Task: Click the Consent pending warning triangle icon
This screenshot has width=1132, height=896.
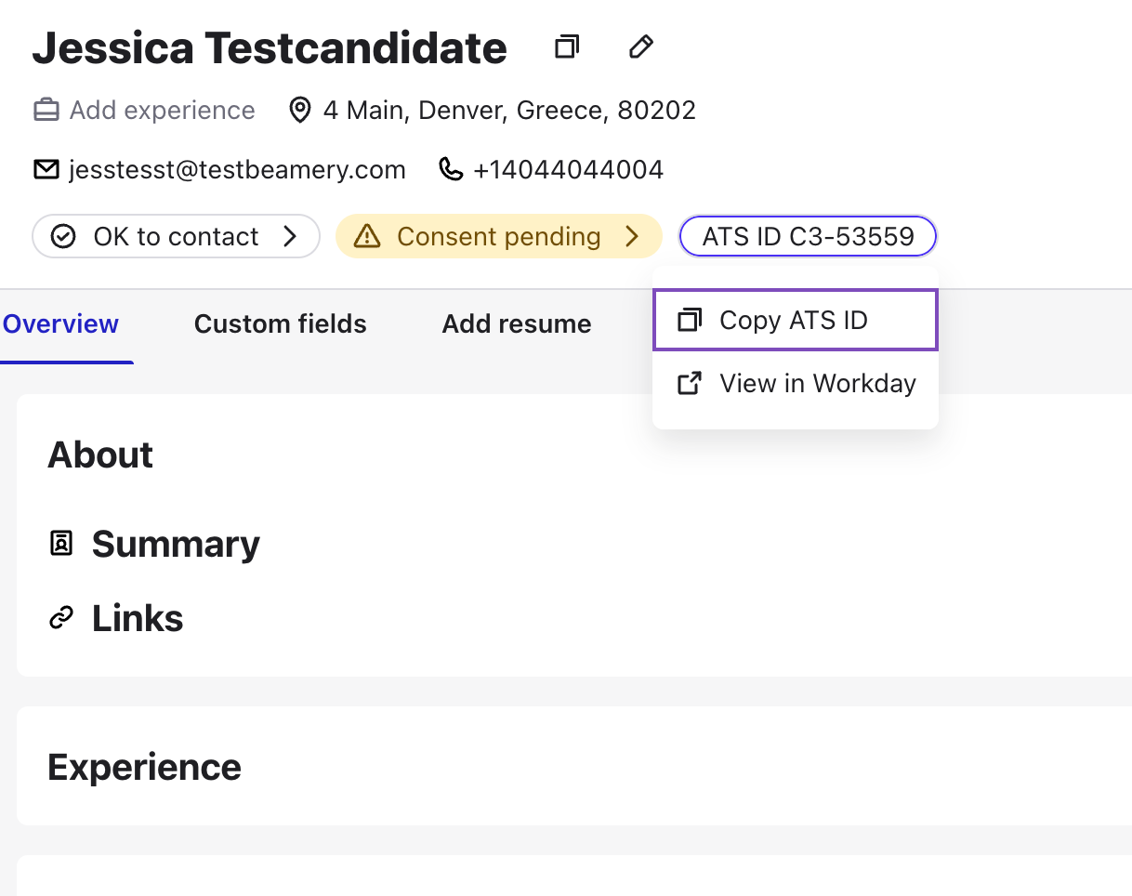Action: [x=368, y=237]
